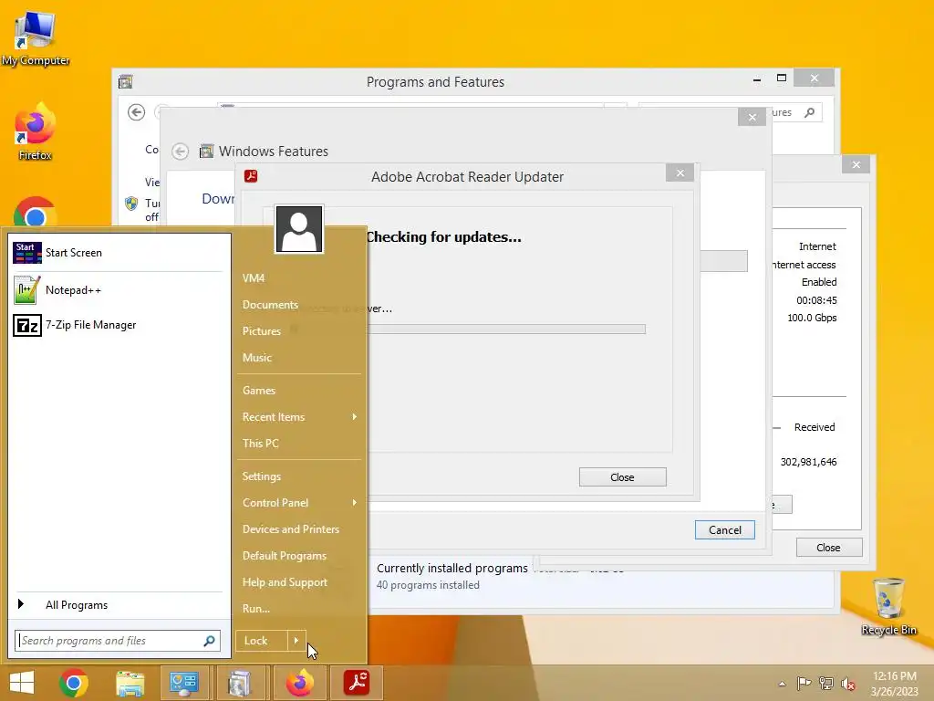Open Firefox from the taskbar

coord(299,683)
